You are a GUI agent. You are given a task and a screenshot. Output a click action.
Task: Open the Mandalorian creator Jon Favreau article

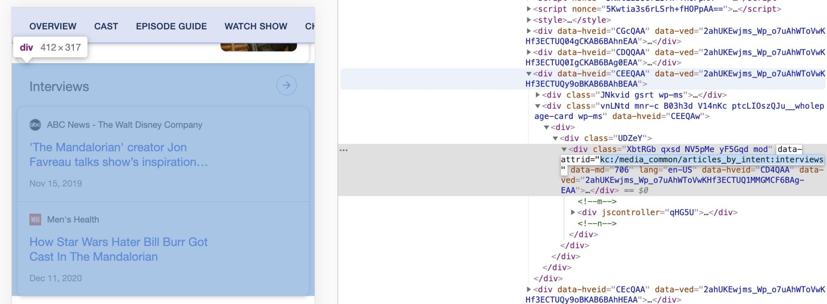[119, 154]
